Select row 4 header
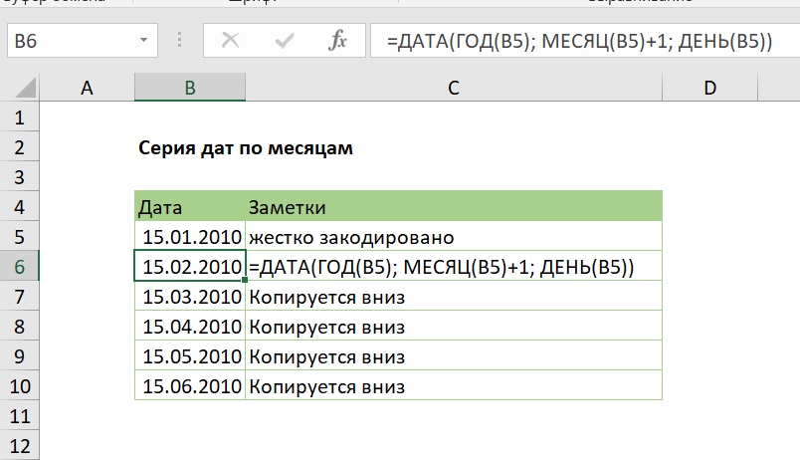The height and width of the screenshot is (460, 800). 19,206
